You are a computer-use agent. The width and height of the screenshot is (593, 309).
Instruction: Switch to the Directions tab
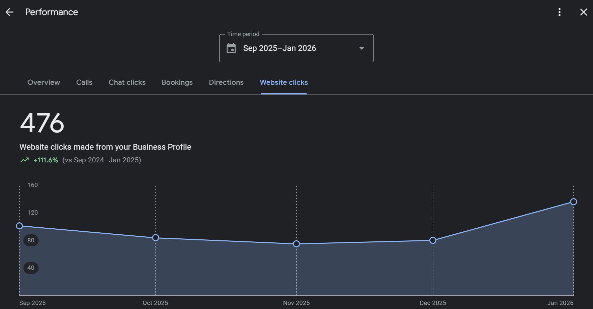click(226, 82)
